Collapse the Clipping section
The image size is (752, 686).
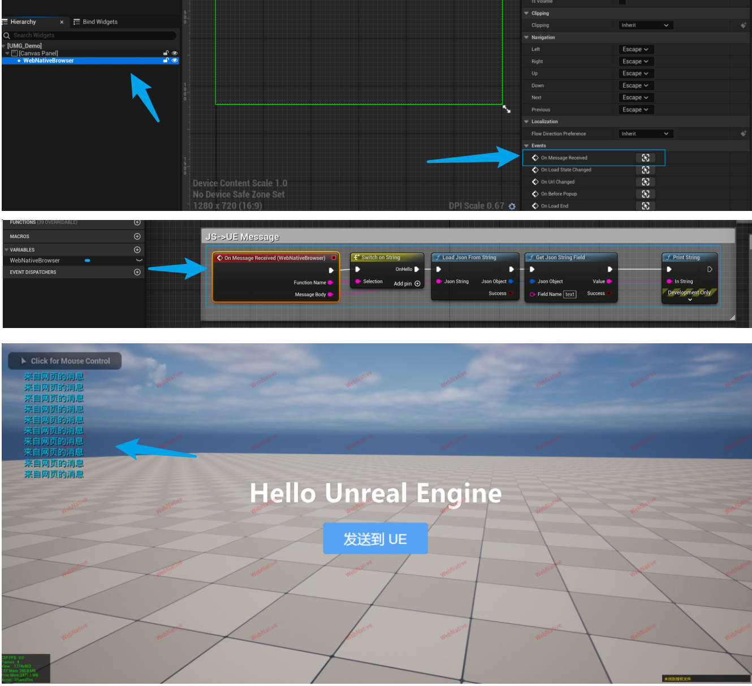tap(526, 14)
